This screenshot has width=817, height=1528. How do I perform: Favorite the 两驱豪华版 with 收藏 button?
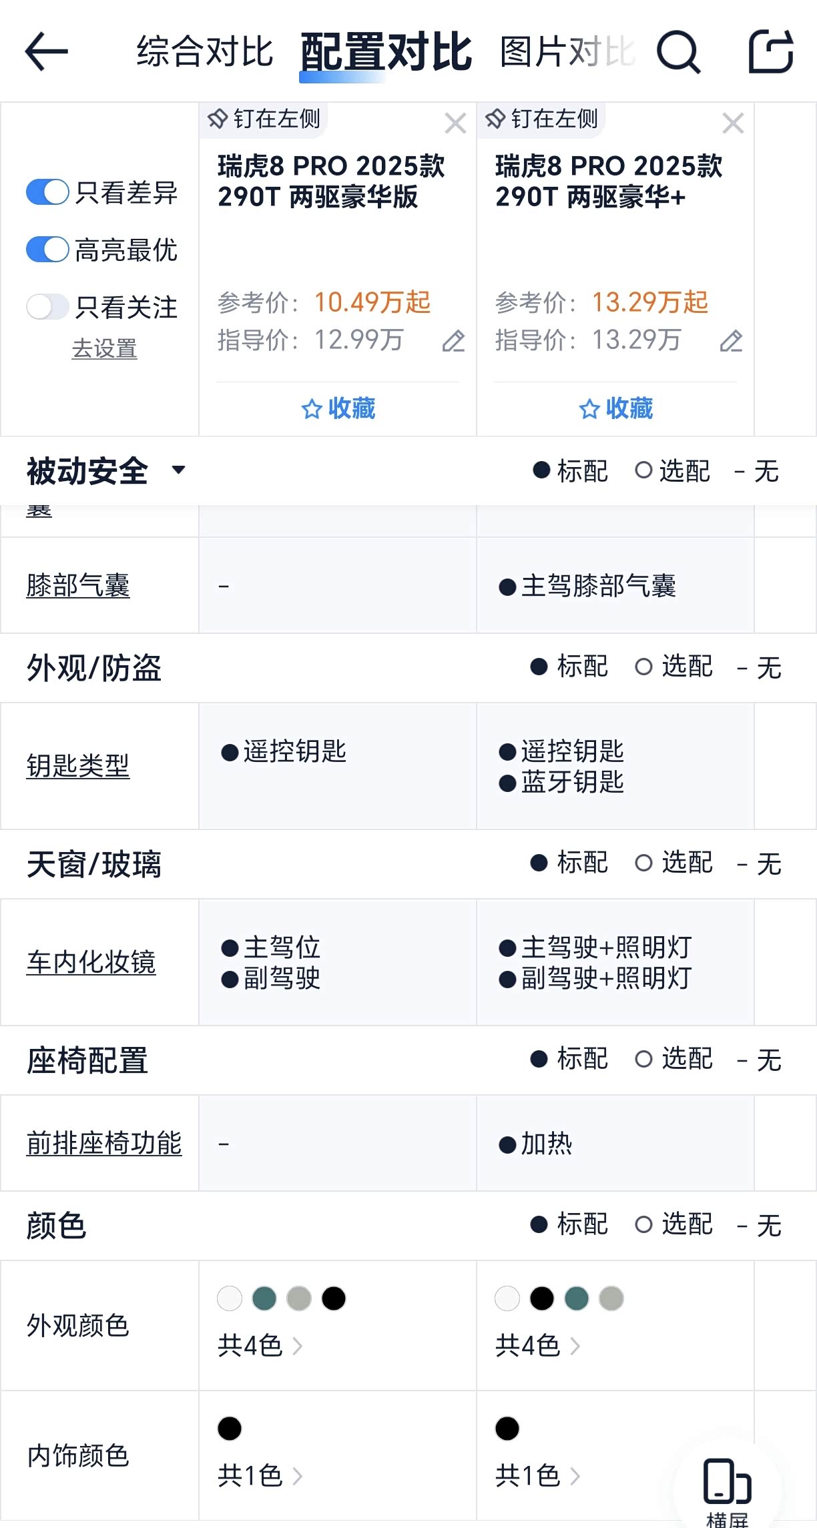point(338,408)
